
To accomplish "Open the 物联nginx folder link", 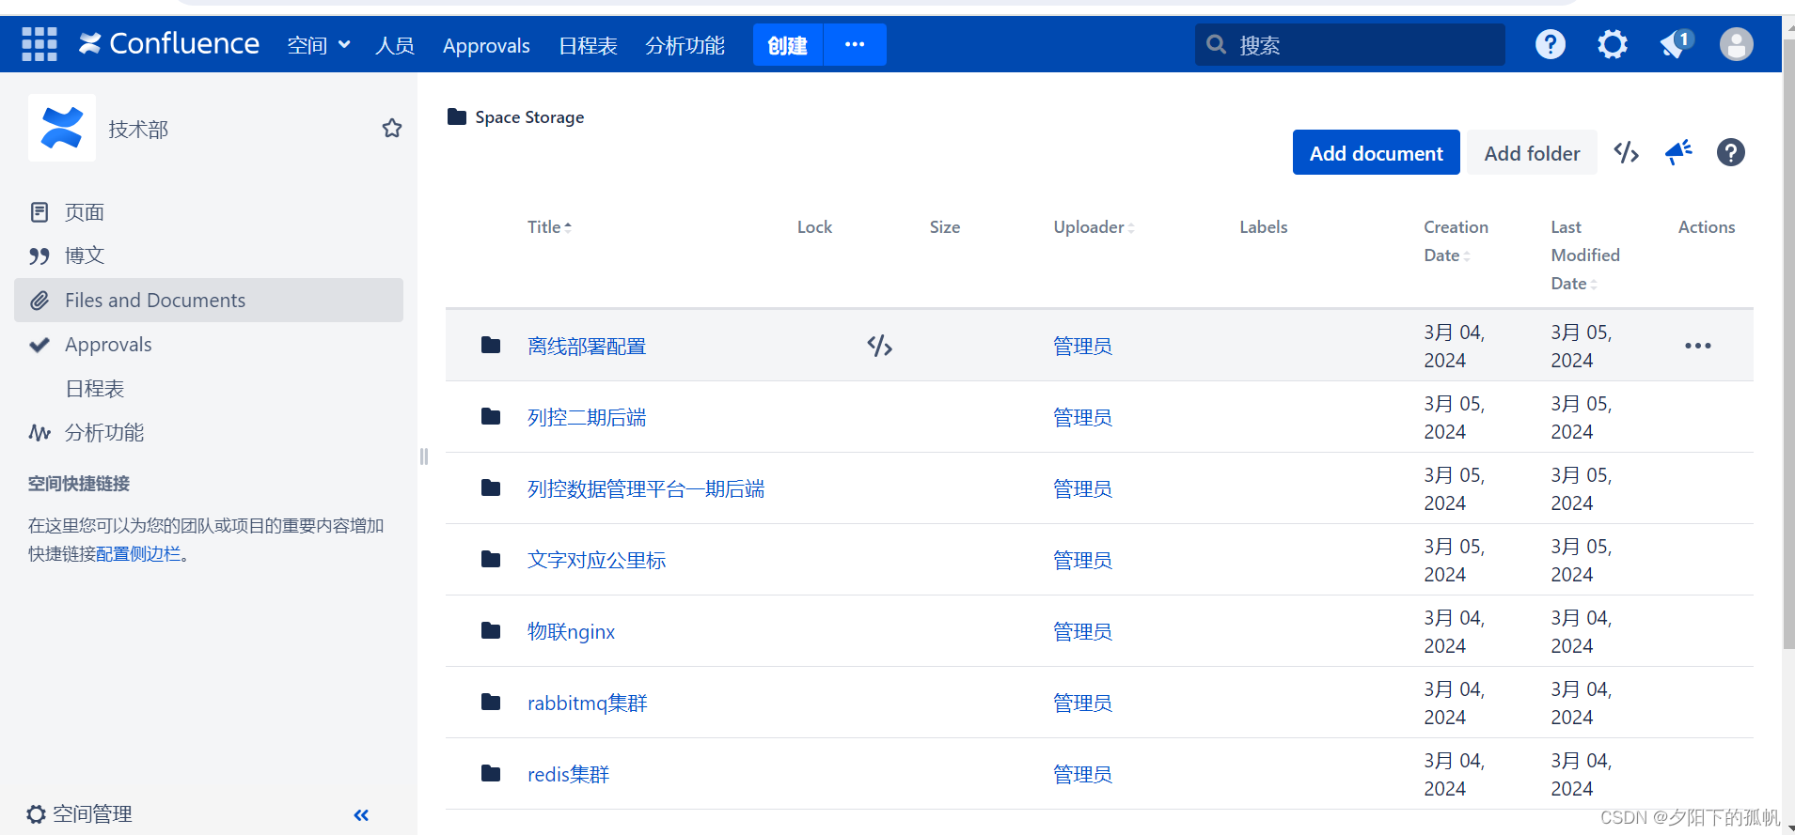I will [571, 631].
